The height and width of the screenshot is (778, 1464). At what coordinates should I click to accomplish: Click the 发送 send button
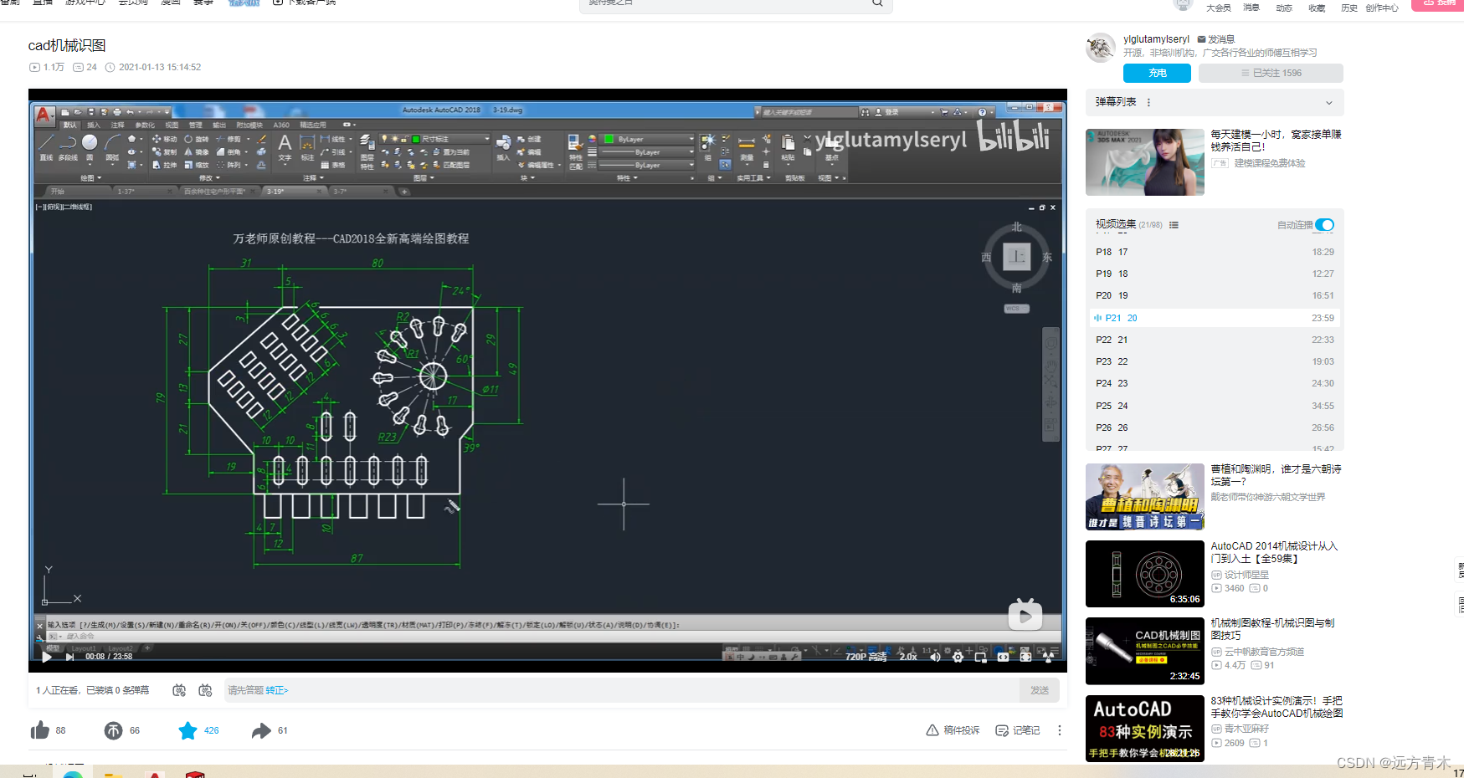[1040, 690]
